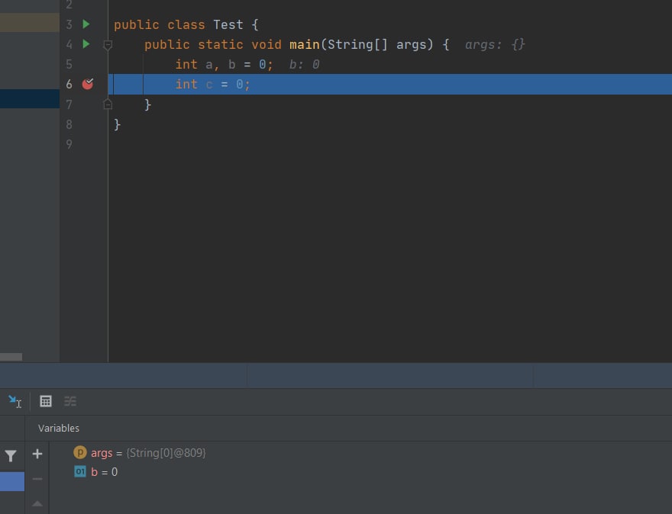
Task: Click the Run to Cursor icon
Action: 15,401
